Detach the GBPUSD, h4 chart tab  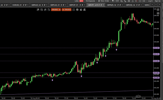[137, 5]
